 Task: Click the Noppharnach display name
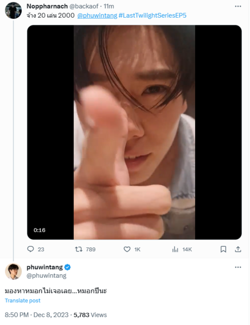coord(47,7)
